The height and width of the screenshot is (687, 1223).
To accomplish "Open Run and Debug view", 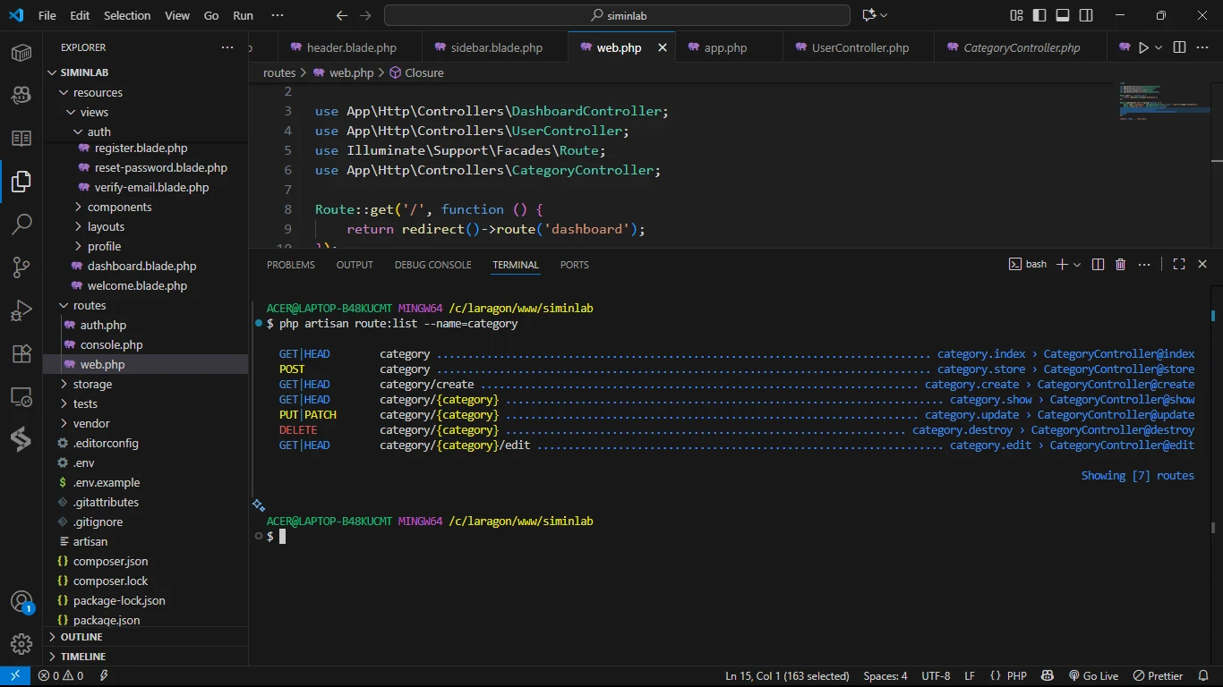I will pos(21,310).
